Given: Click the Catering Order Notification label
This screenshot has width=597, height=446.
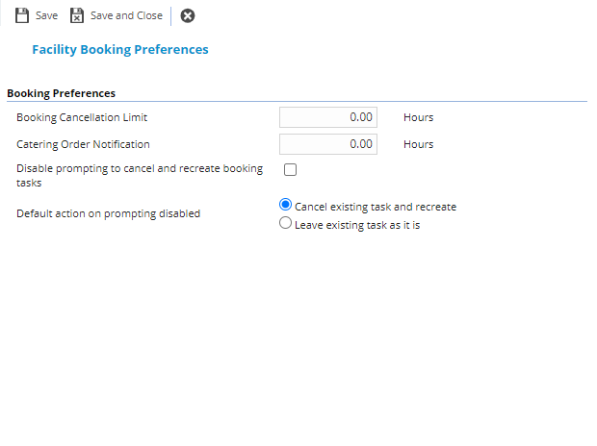Looking at the screenshot, I should click(83, 144).
